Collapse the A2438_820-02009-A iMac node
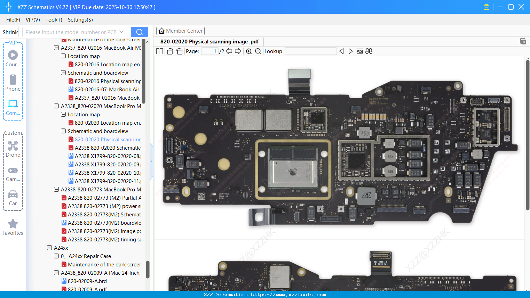 (56, 273)
